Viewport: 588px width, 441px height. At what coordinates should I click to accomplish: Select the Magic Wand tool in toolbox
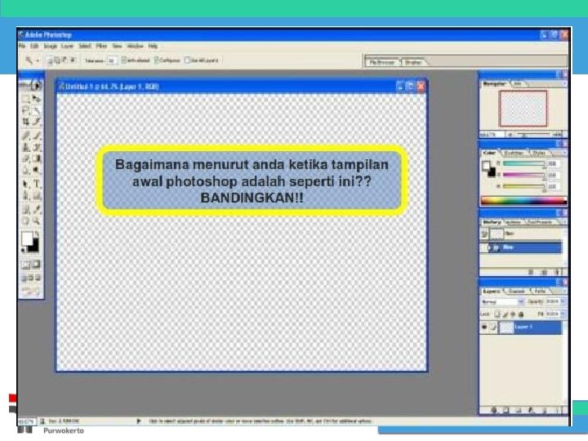(x=37, y=110)
